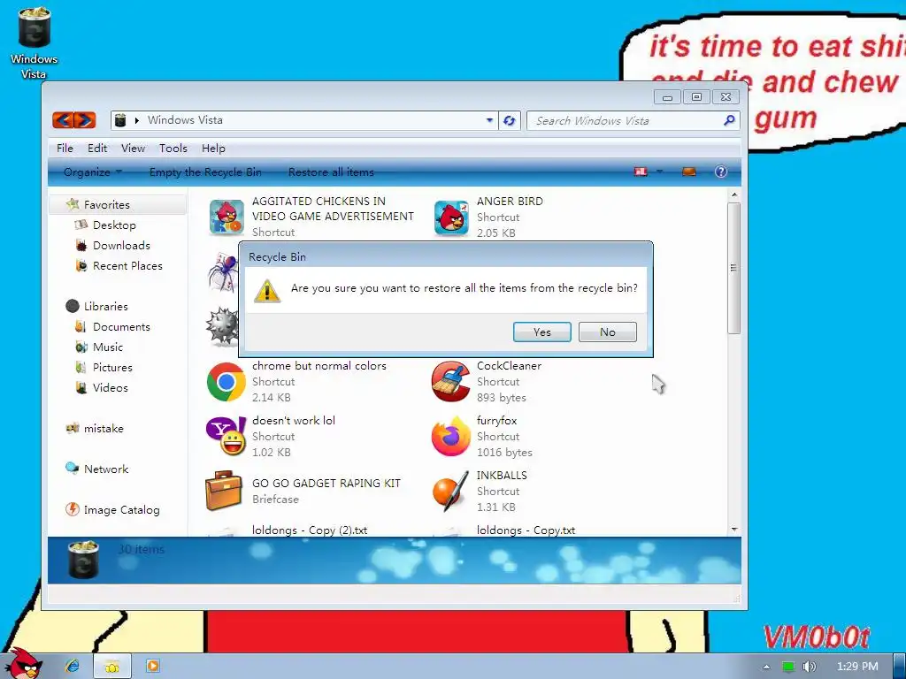The height and width of the screenshot is (679, 906).
Task: Open the Angry Bird start button
Action: pyautogui.click(x=23, y=663)
